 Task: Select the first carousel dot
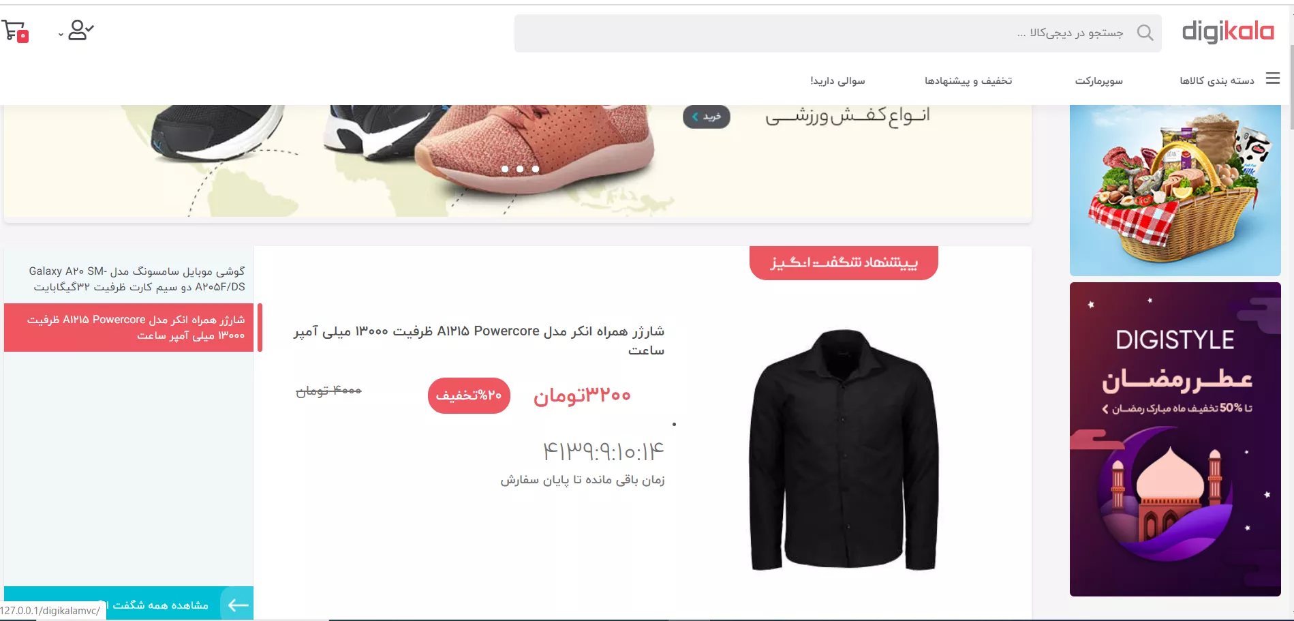click(x=505, y=169)
